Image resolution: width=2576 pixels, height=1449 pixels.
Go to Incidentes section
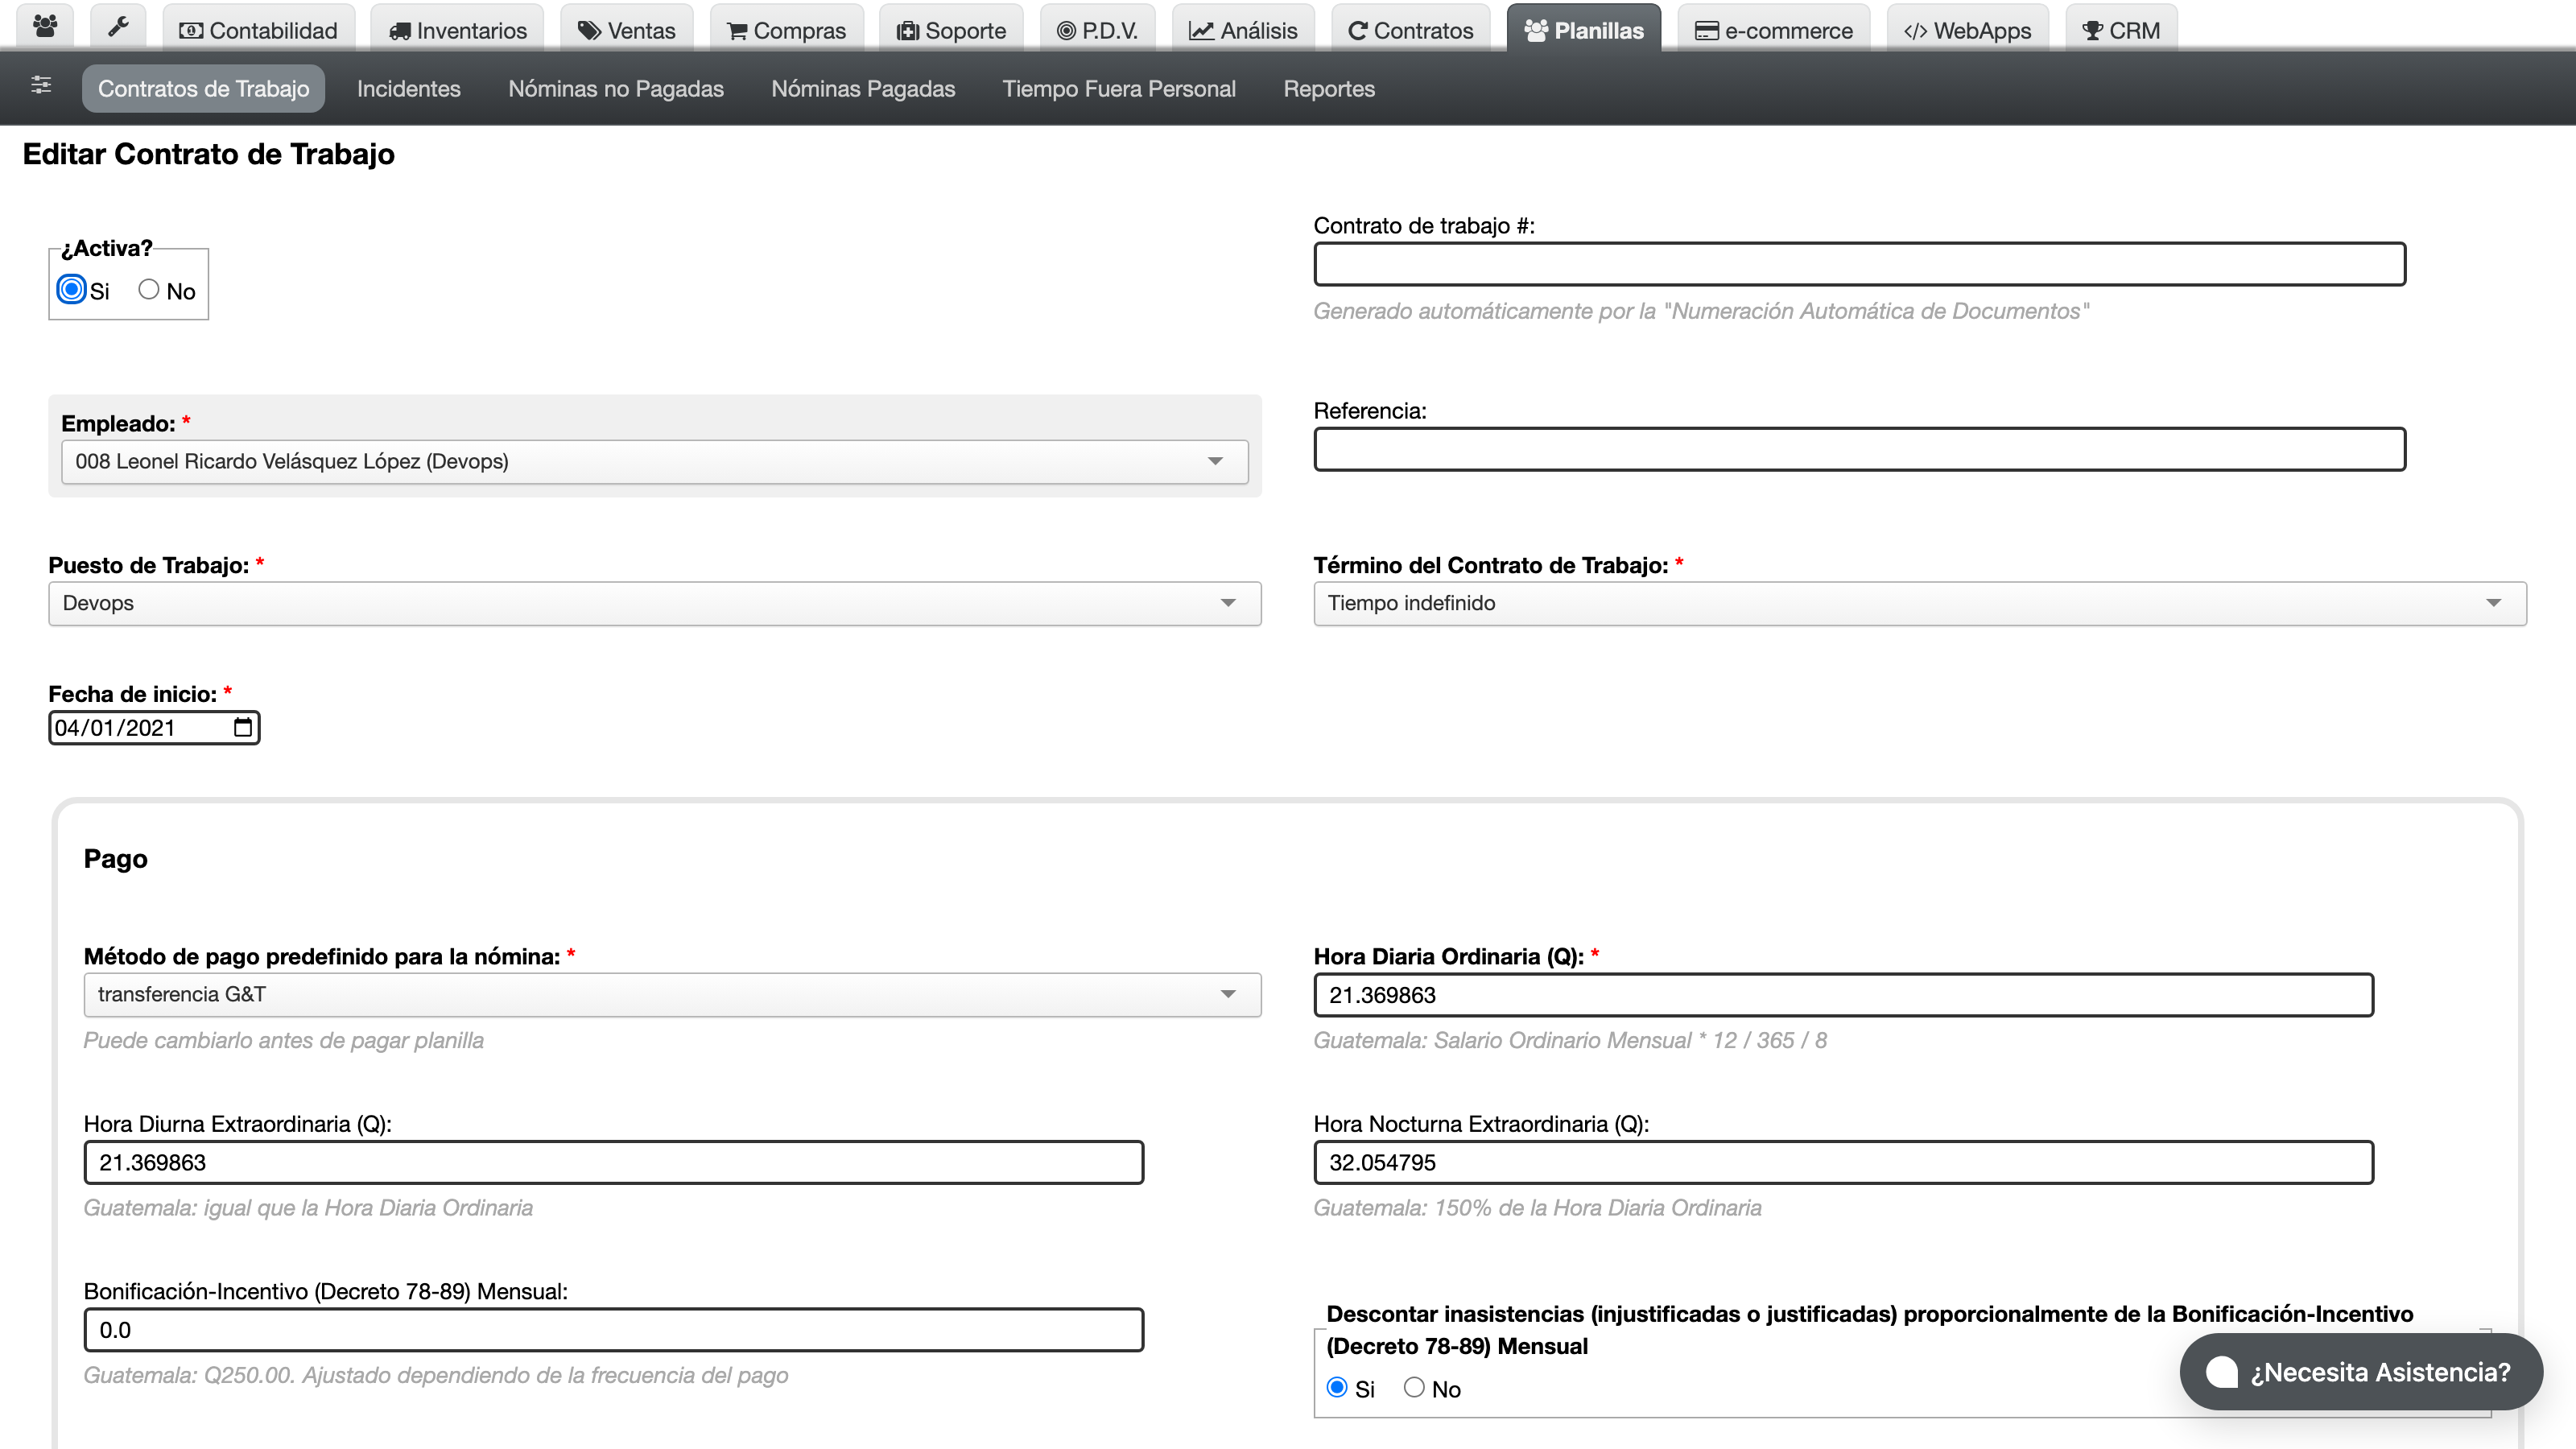[x=408, y=88]
